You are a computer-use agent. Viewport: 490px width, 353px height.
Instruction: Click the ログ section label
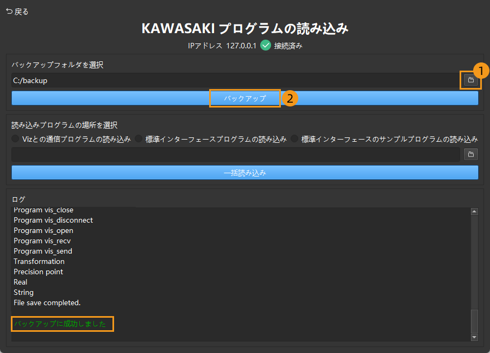coord(18,199)
